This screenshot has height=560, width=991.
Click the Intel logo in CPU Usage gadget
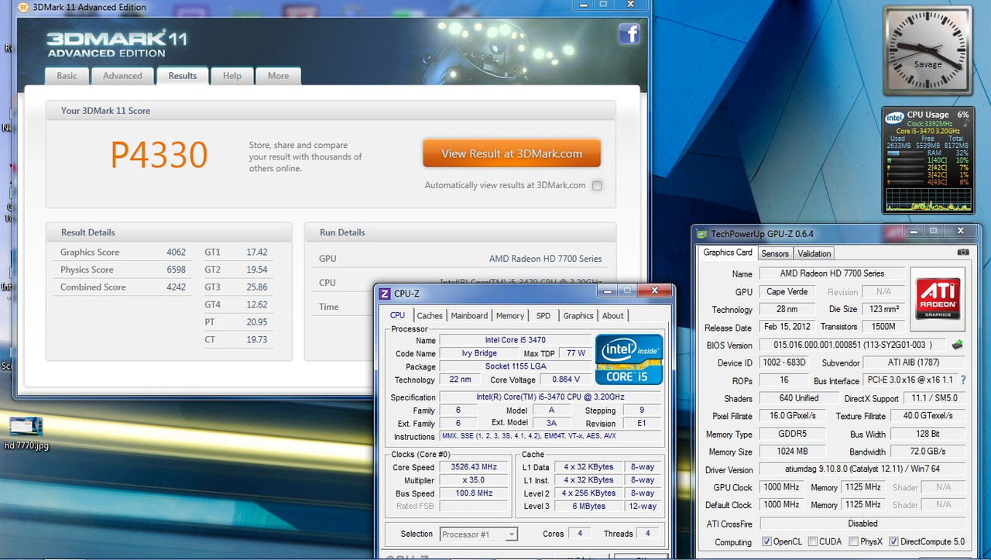click(894, 118)
